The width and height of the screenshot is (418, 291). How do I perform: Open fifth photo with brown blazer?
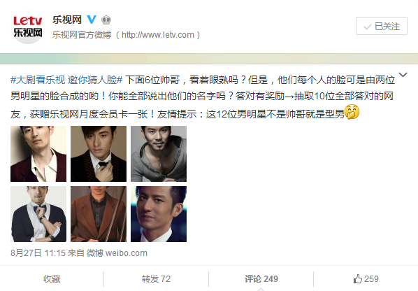point(99,214)
